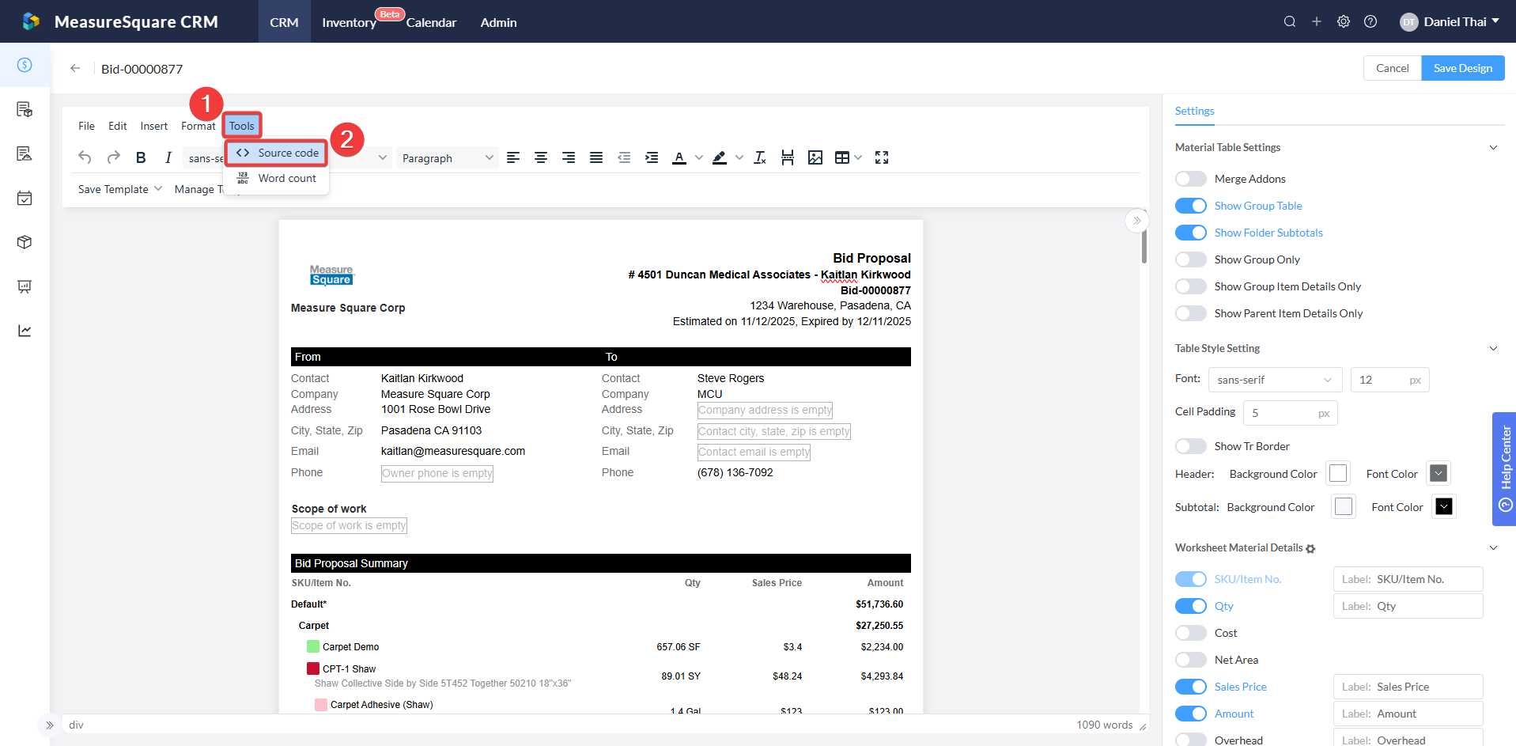
Task: Disable the Show Group Table toggle
Action: click(x=1191, y=206)
